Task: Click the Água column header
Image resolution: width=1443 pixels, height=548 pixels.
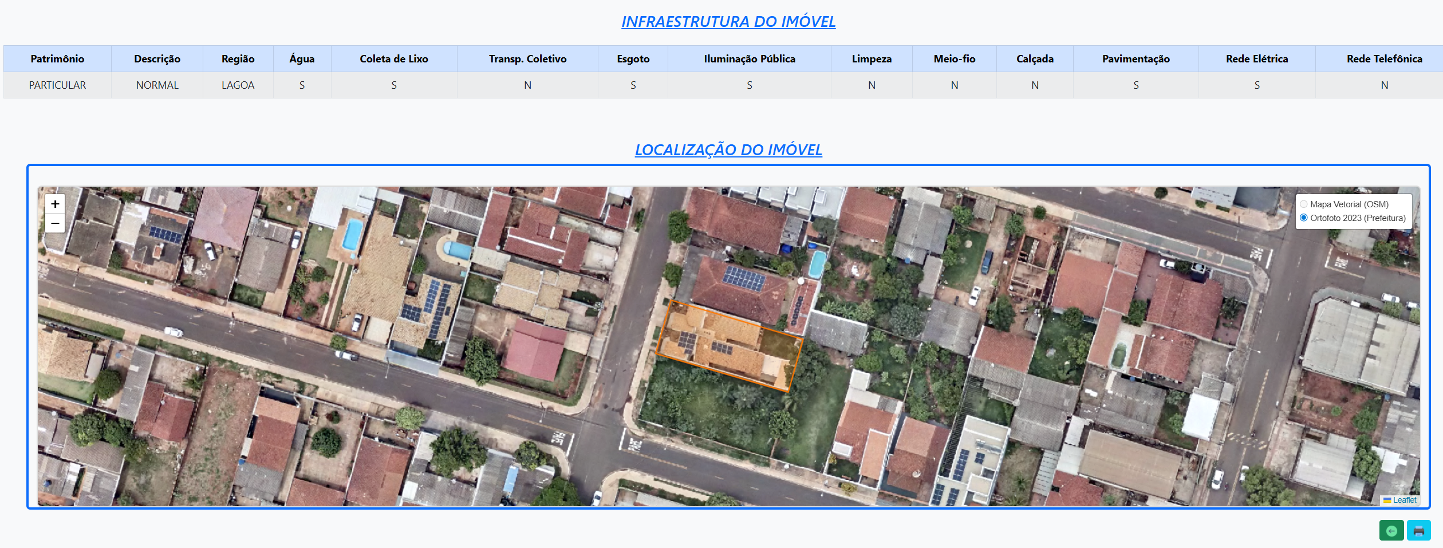Action: [302, 59]
